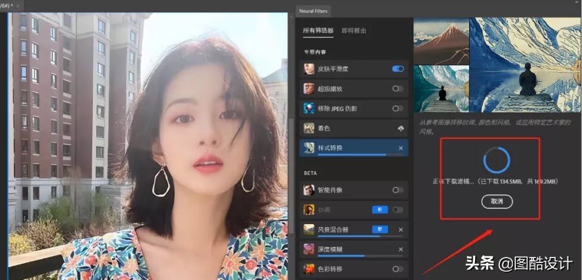Click the 着色 filter icon

tap(309, 128)
